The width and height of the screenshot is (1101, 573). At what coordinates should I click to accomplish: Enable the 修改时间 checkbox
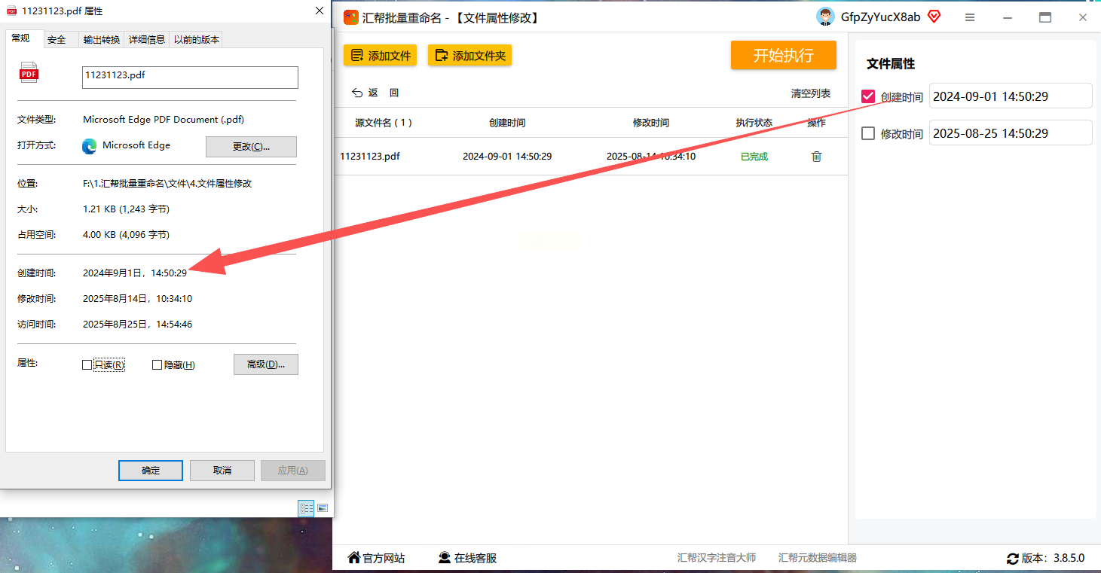tap(868, 133)
